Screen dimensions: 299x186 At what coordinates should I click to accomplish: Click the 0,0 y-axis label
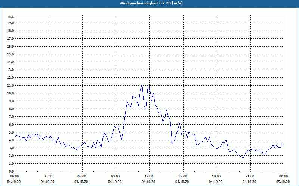tap(11, 171)
